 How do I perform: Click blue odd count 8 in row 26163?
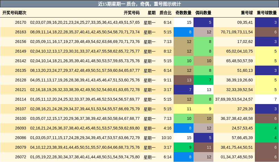(x=184, y=32)
